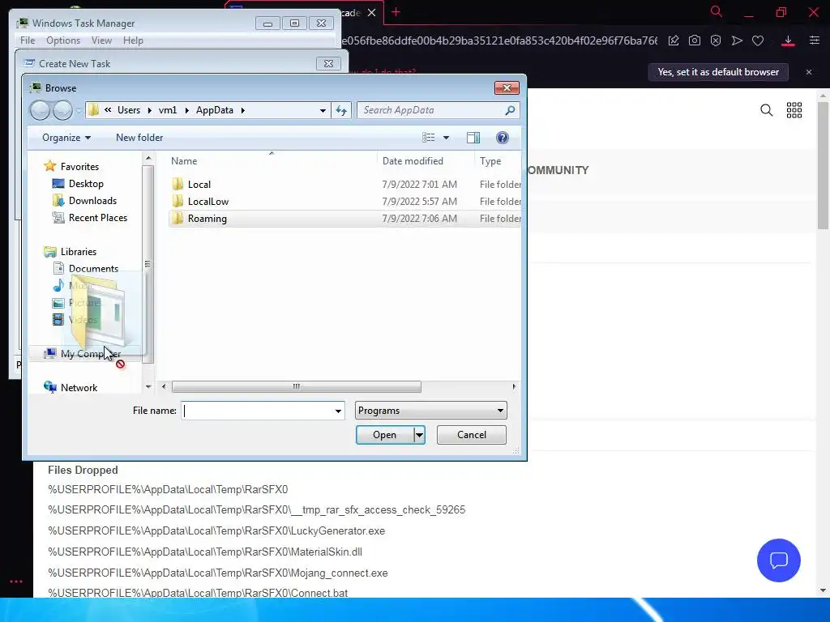Click the Mojang_connect.exe dropped file path

pos(217,573)
